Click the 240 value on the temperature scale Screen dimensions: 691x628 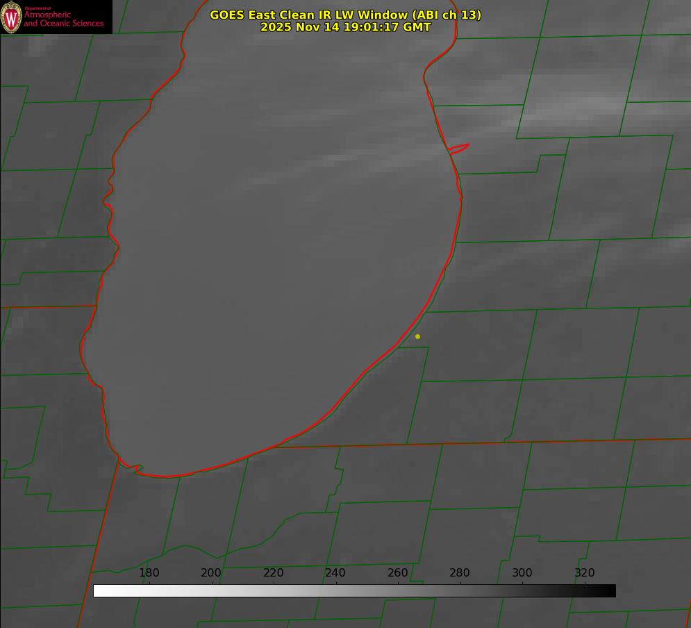(335, 573)
